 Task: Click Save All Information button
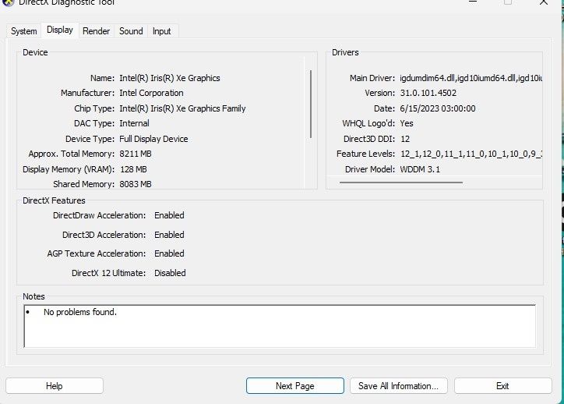coord(399,385)
